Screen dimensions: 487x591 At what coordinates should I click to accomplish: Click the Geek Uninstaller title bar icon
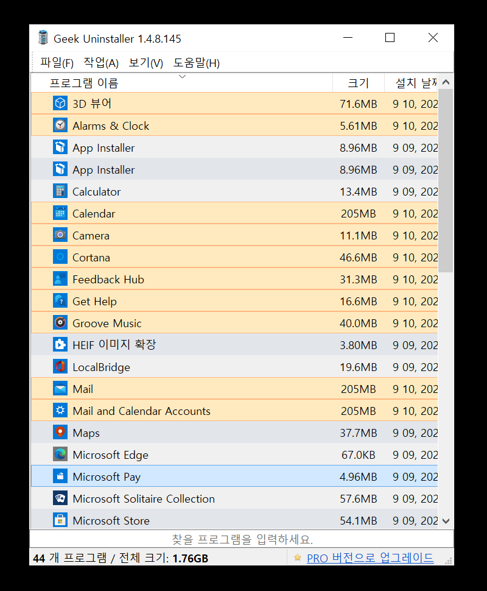[43, 38]
